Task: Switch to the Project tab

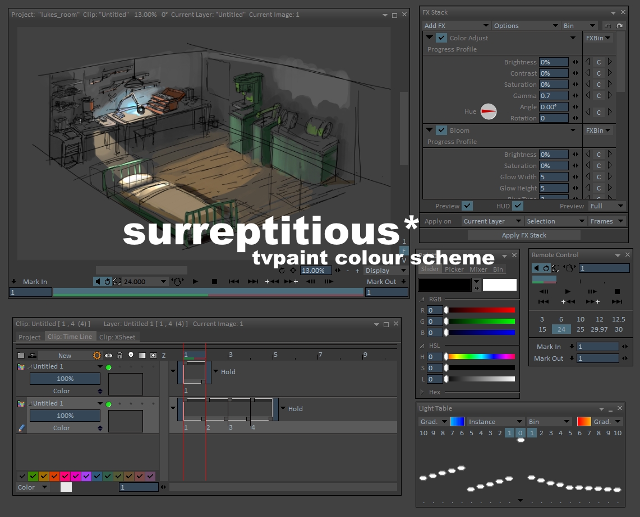Action: (x=29, y=337)
